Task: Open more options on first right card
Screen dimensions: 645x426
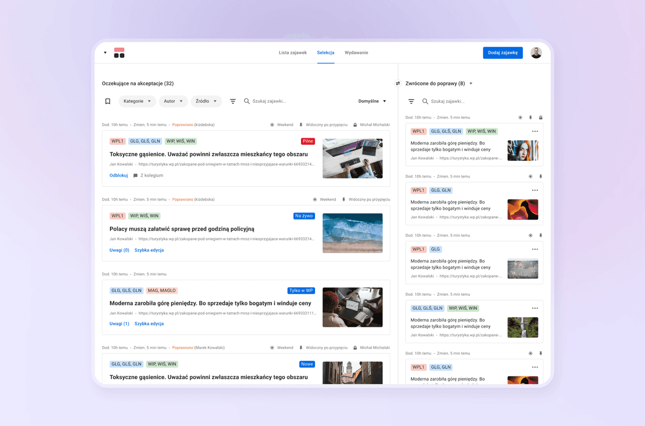Action: [535, 131]
